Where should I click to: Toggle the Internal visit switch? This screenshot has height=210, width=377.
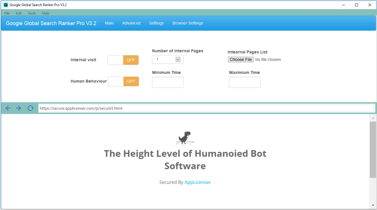point(123,60)
